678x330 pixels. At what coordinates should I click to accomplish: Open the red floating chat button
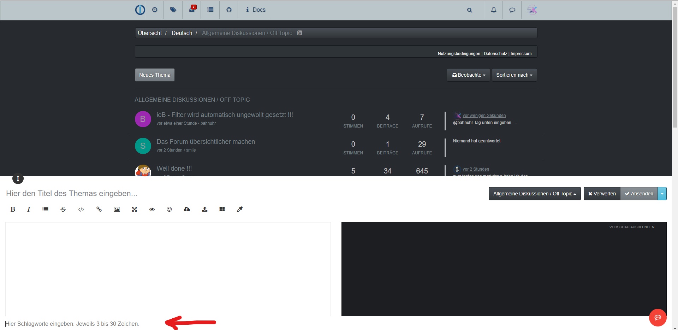click(x=658, y=318)
